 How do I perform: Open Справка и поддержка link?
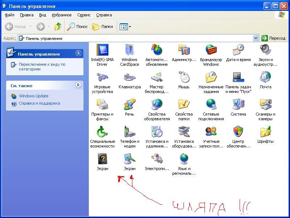click(x=40, y=103)
